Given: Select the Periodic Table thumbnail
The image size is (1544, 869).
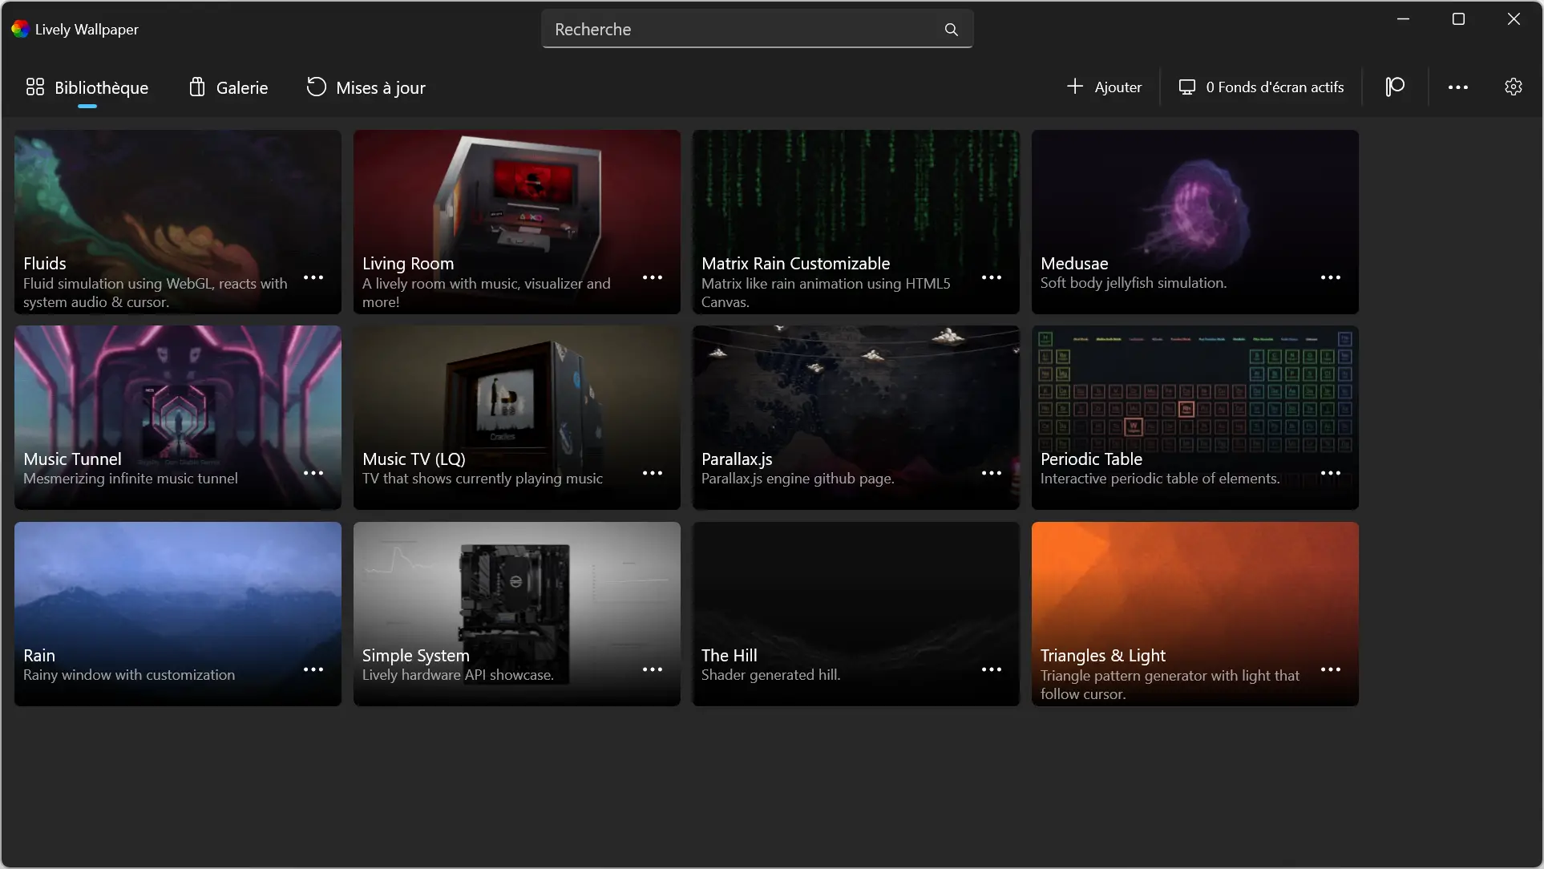Looking at the screenshot, I should (1195, 418).
